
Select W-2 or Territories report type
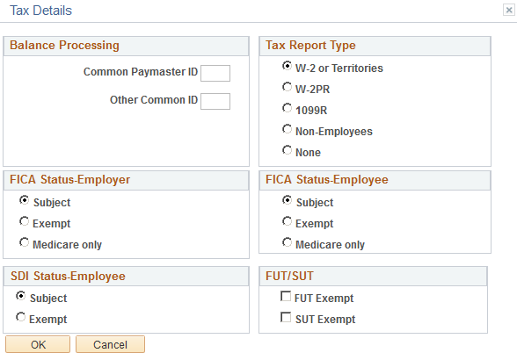[288, 66]
